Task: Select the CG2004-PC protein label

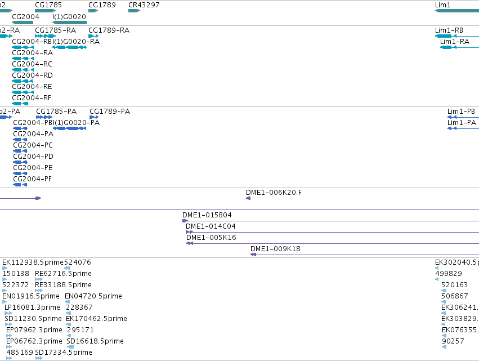Action: tap(33, 145)
